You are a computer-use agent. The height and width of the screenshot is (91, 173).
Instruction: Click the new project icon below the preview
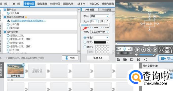(x=118, y=59)
